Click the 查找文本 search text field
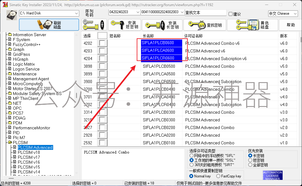302x186 pixels. pyautogui.click(x=206, y=13)
